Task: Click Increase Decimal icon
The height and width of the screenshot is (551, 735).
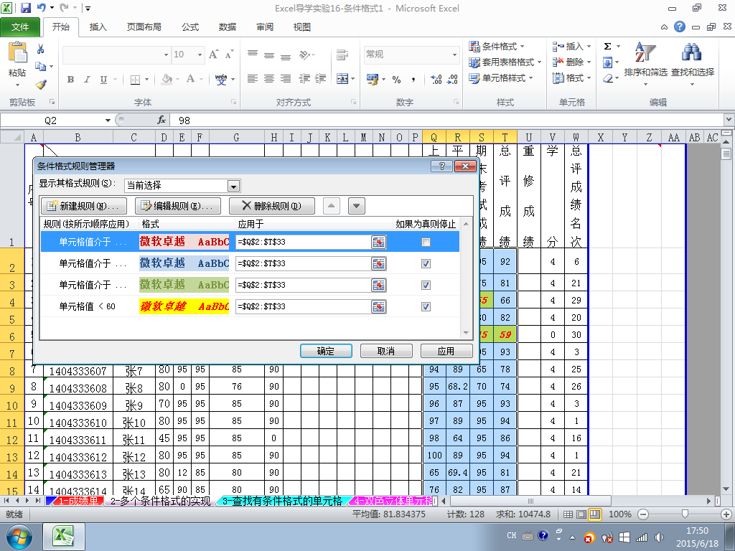Action: pyautogui.click(x=436, y=79)
